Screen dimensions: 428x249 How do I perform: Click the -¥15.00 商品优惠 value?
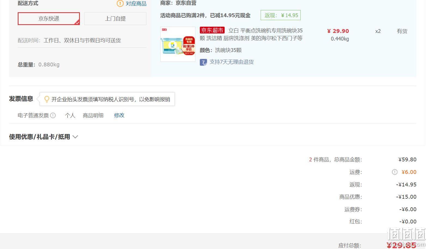406,197
